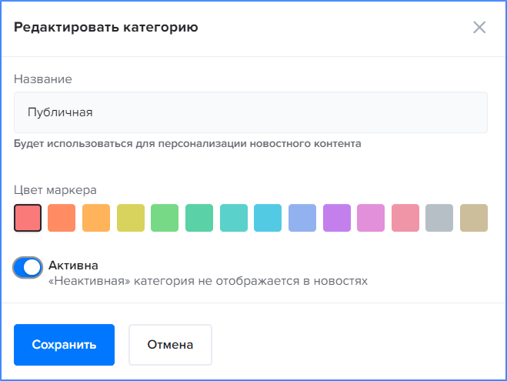The height and width of the screenshot is (381, 507).
Task: Click the Активна label text
Action: pos(73,266)
